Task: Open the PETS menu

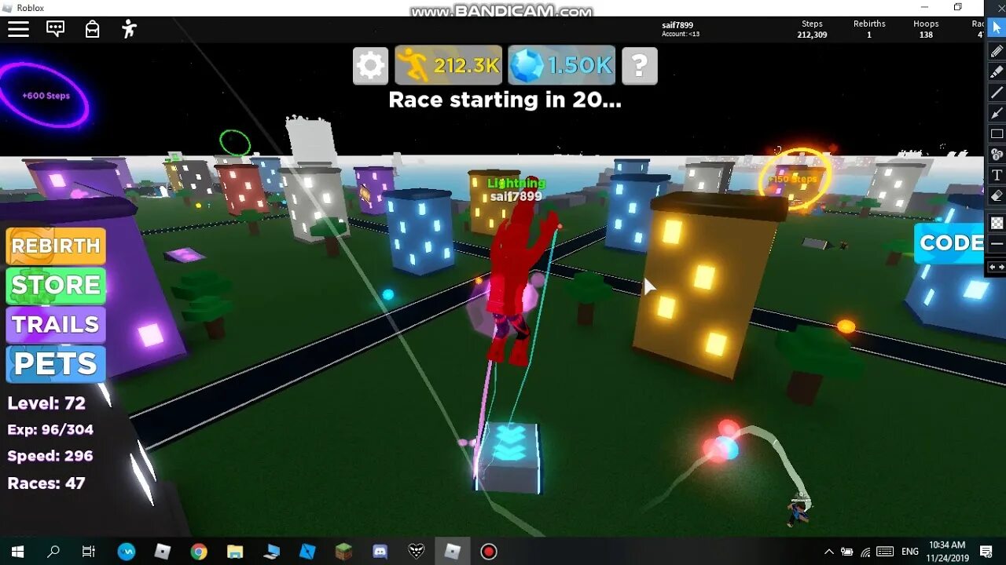Action: coord(56,363)
